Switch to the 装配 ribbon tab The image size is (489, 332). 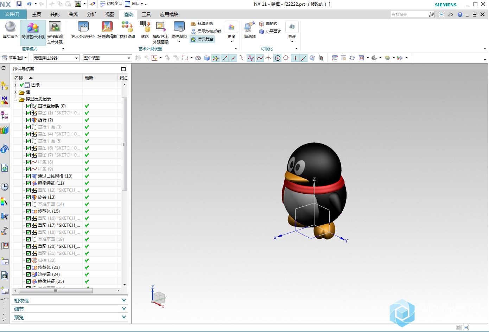[x=55, y=14]
